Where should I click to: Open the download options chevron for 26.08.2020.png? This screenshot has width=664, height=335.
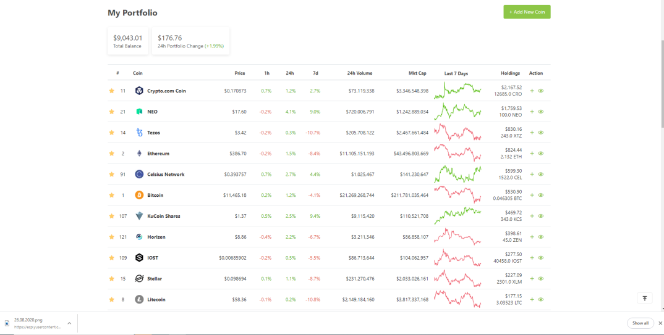coord(69,323)
